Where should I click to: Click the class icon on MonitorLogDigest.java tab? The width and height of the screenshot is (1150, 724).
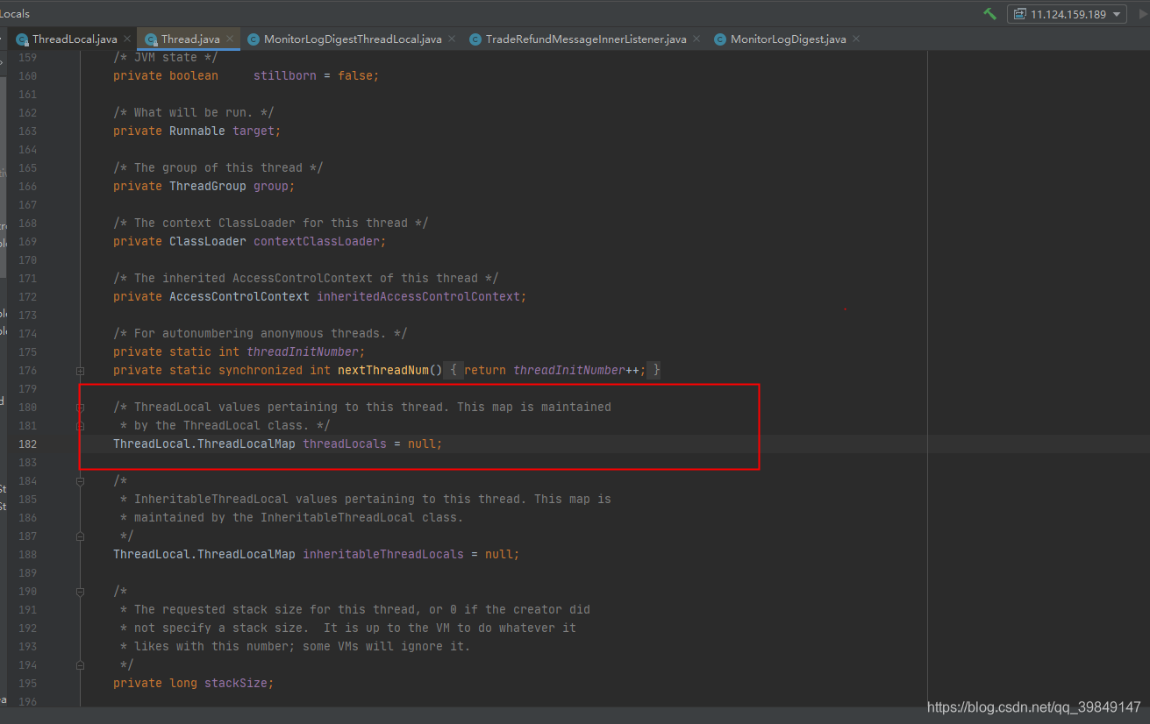pos(720,39)
